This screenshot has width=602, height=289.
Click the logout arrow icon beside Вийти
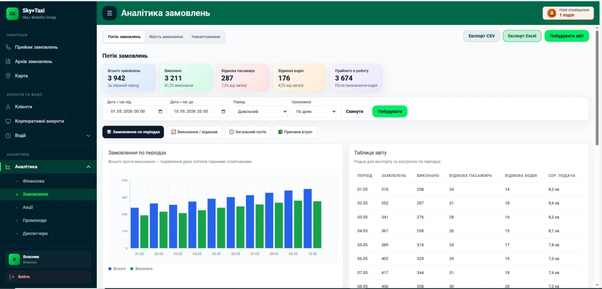coord(12,277)
